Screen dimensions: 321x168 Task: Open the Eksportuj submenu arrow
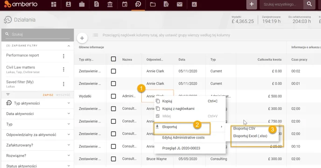[222, 127]
